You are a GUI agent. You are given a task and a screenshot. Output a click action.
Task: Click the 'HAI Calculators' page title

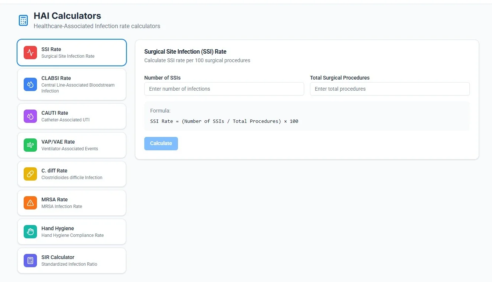pos(67,16)
